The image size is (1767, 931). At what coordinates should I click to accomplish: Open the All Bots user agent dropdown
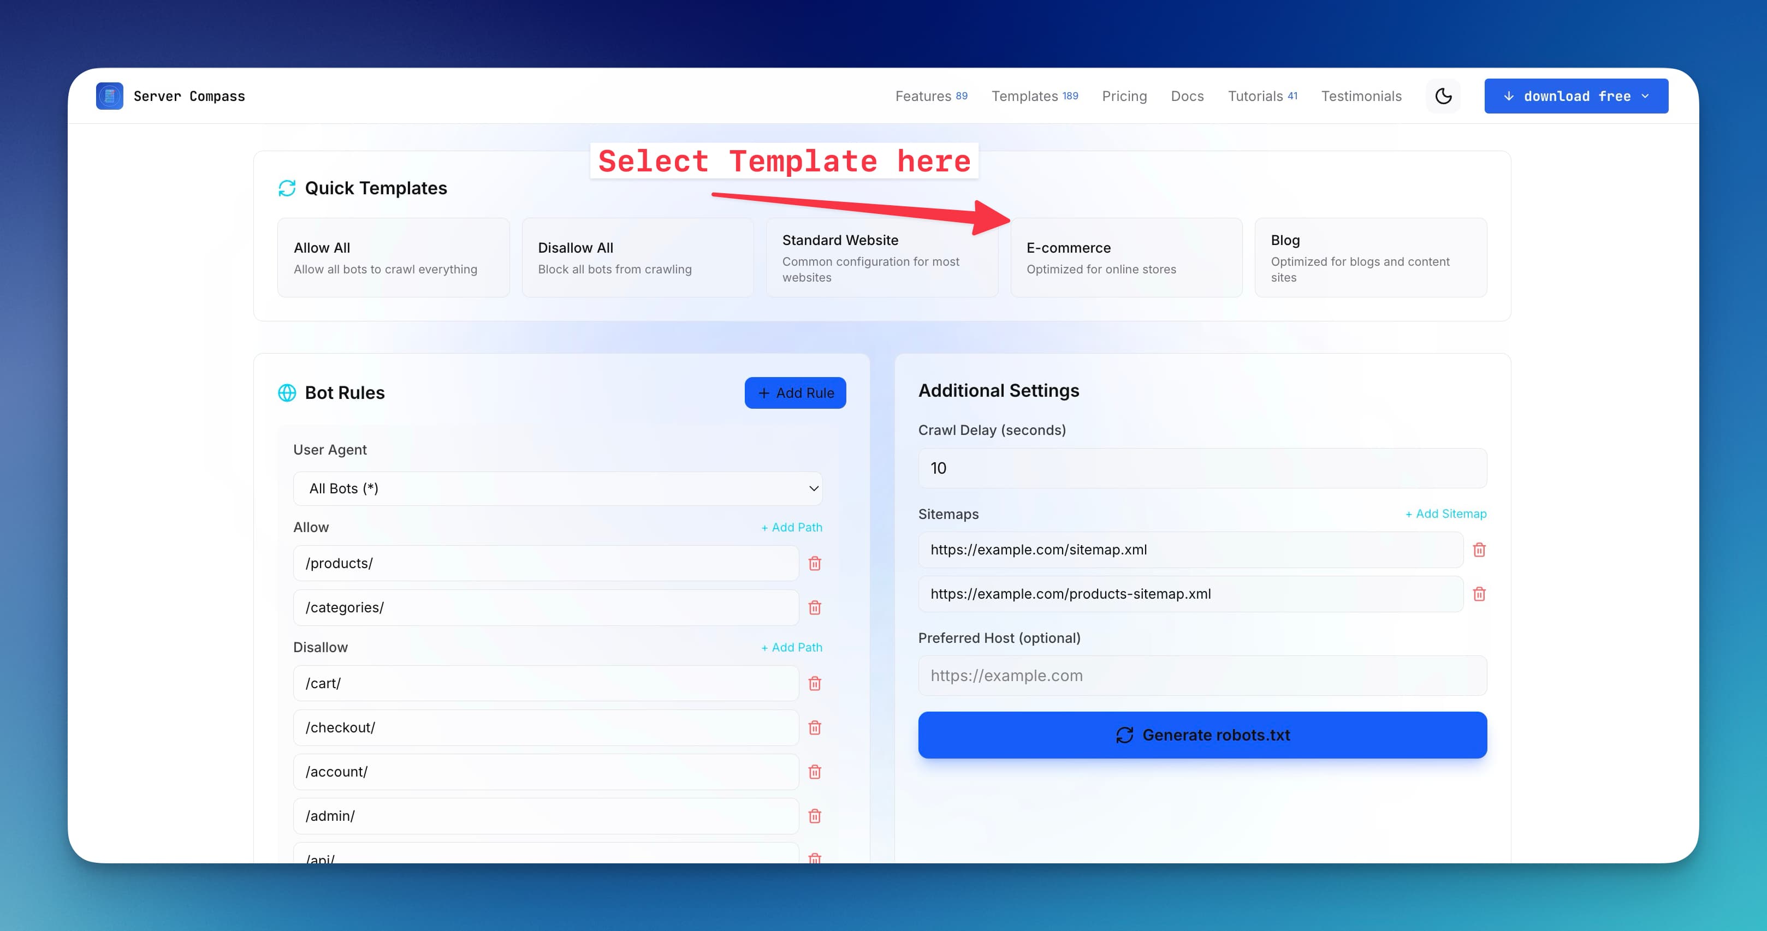pos(558,488)
